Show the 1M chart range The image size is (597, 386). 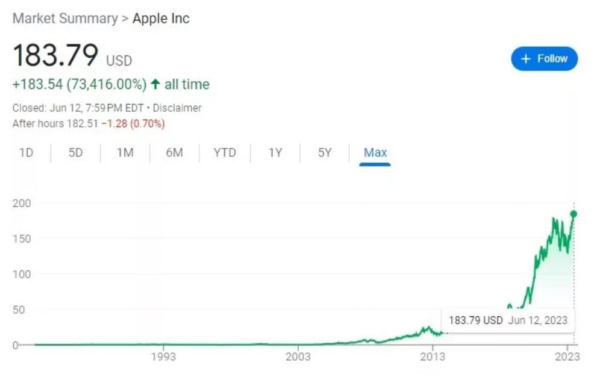125,153
